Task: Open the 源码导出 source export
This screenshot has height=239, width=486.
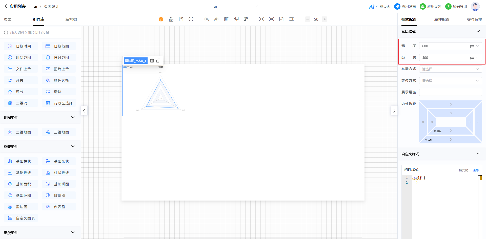Action: [456, 7]
